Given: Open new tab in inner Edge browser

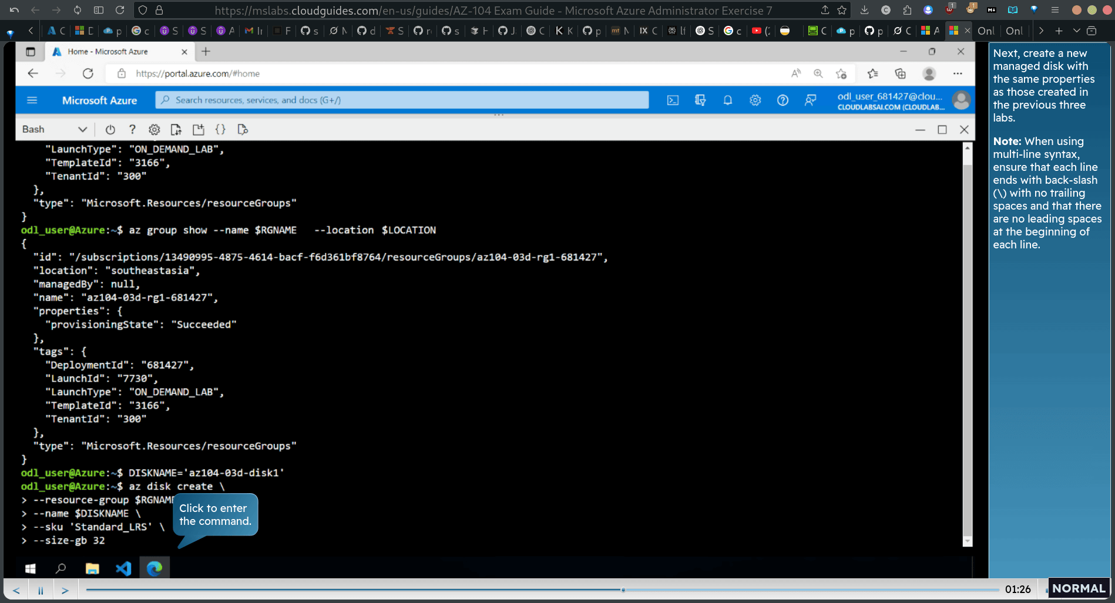Looking at the screenshot, I should (x=206, y=52).
